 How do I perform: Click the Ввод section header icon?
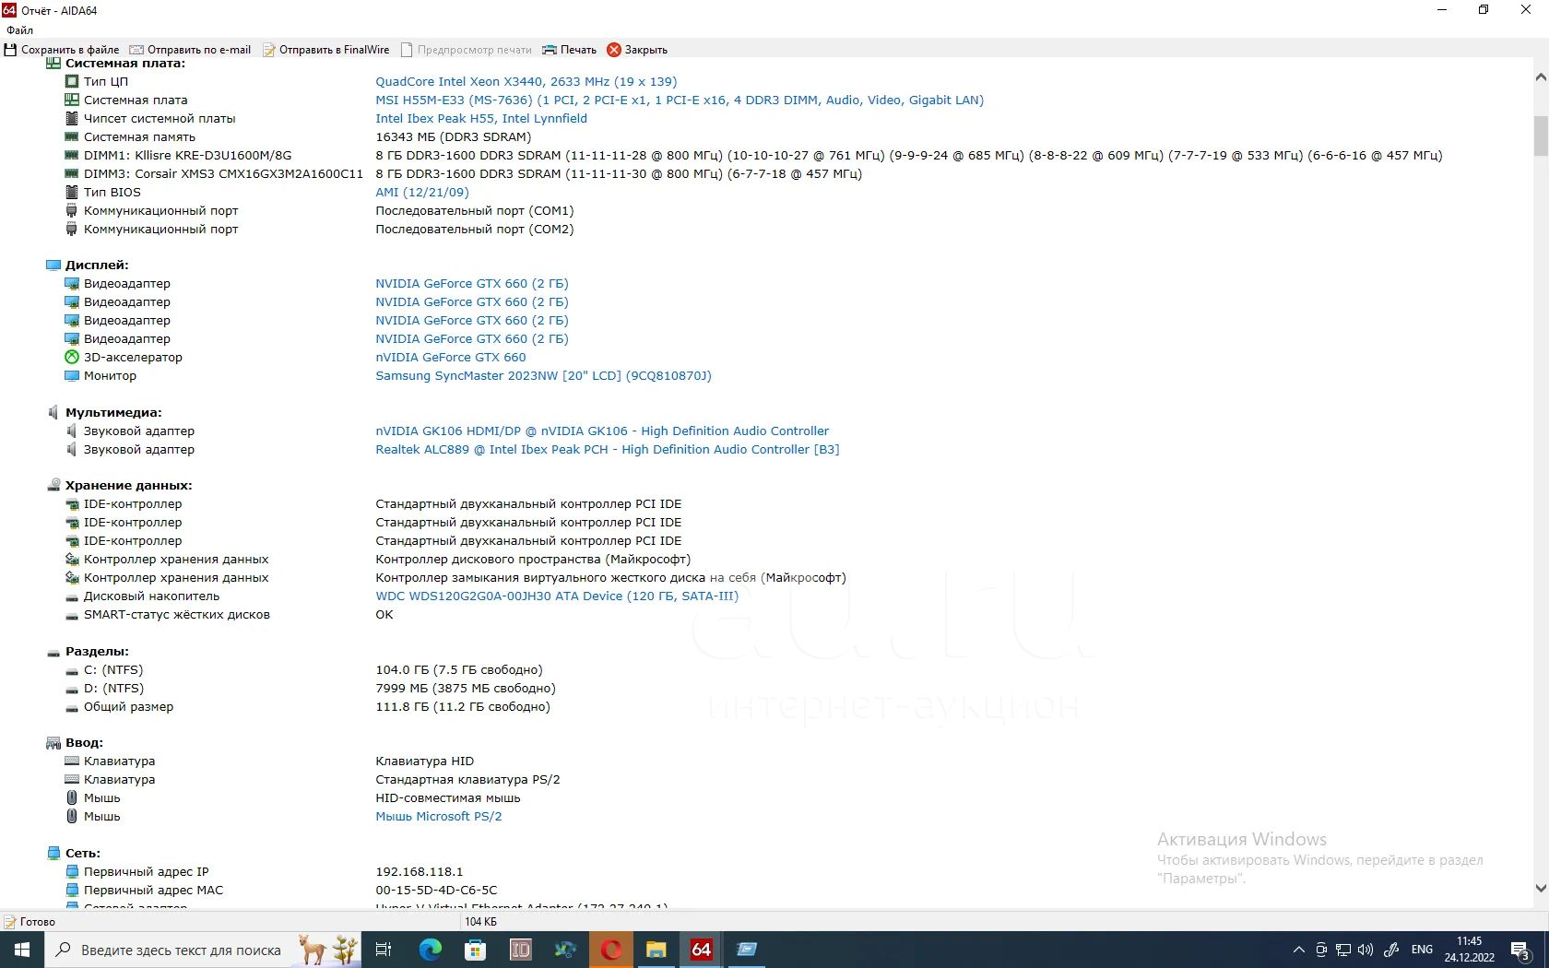pyautogui.click(x=53, y=742)
